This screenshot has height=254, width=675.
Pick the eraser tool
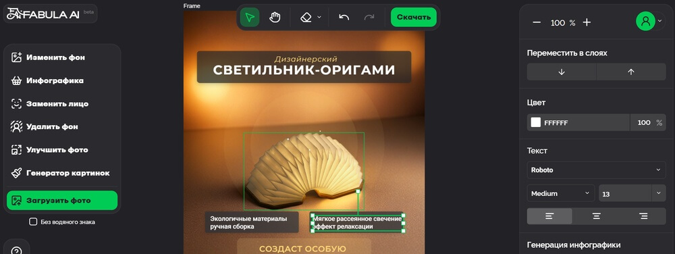[306, 17]
